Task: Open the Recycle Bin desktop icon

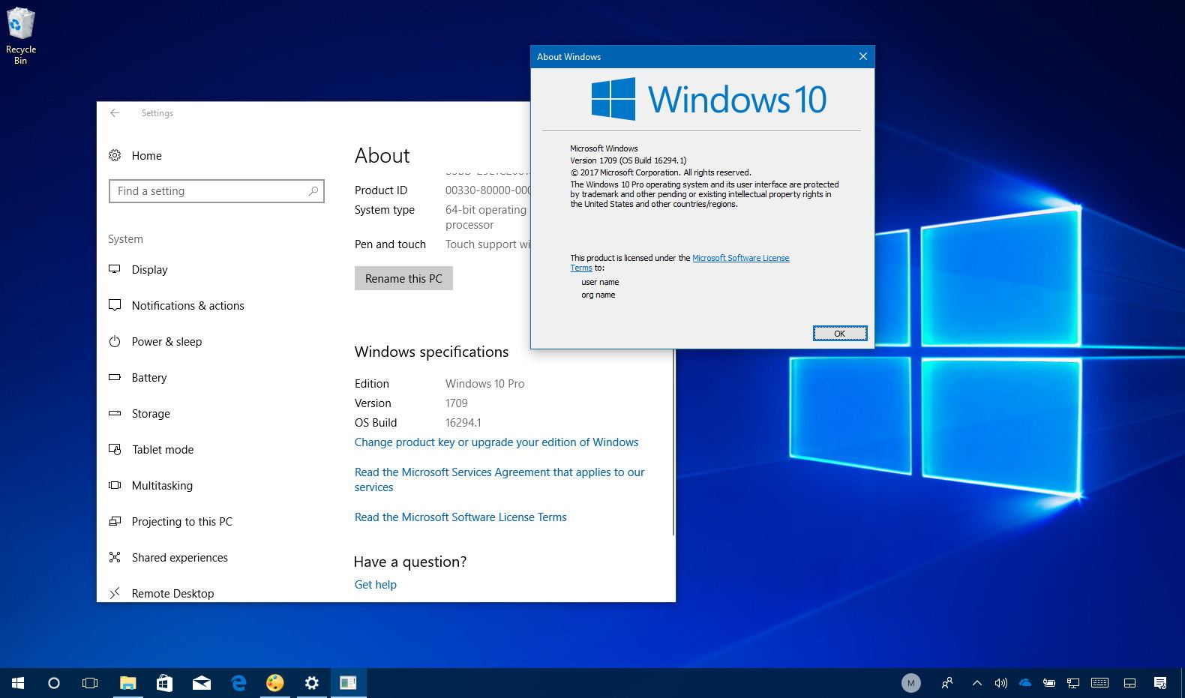Action: (x=21, y=35)
